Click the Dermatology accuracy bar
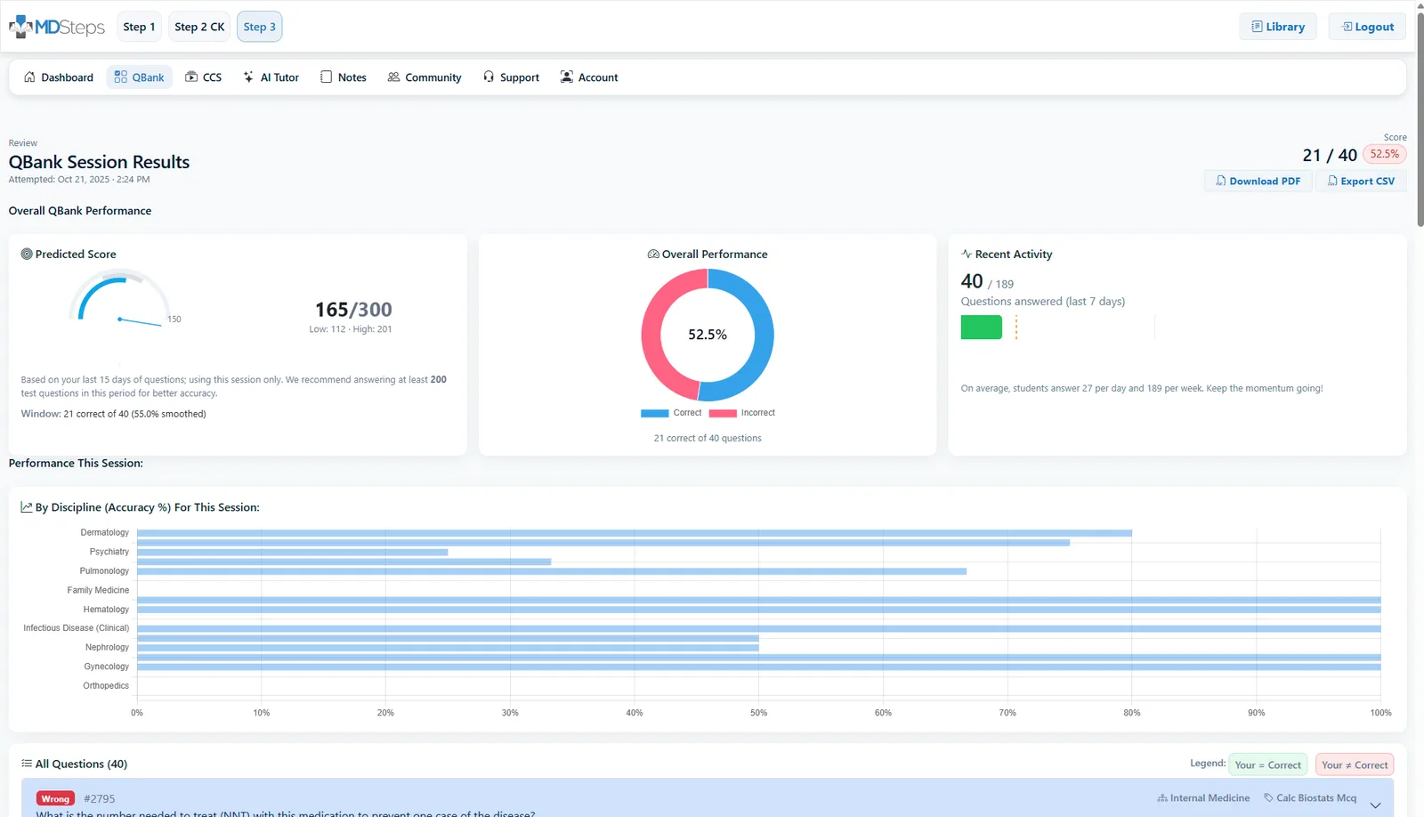 [634, 533]
